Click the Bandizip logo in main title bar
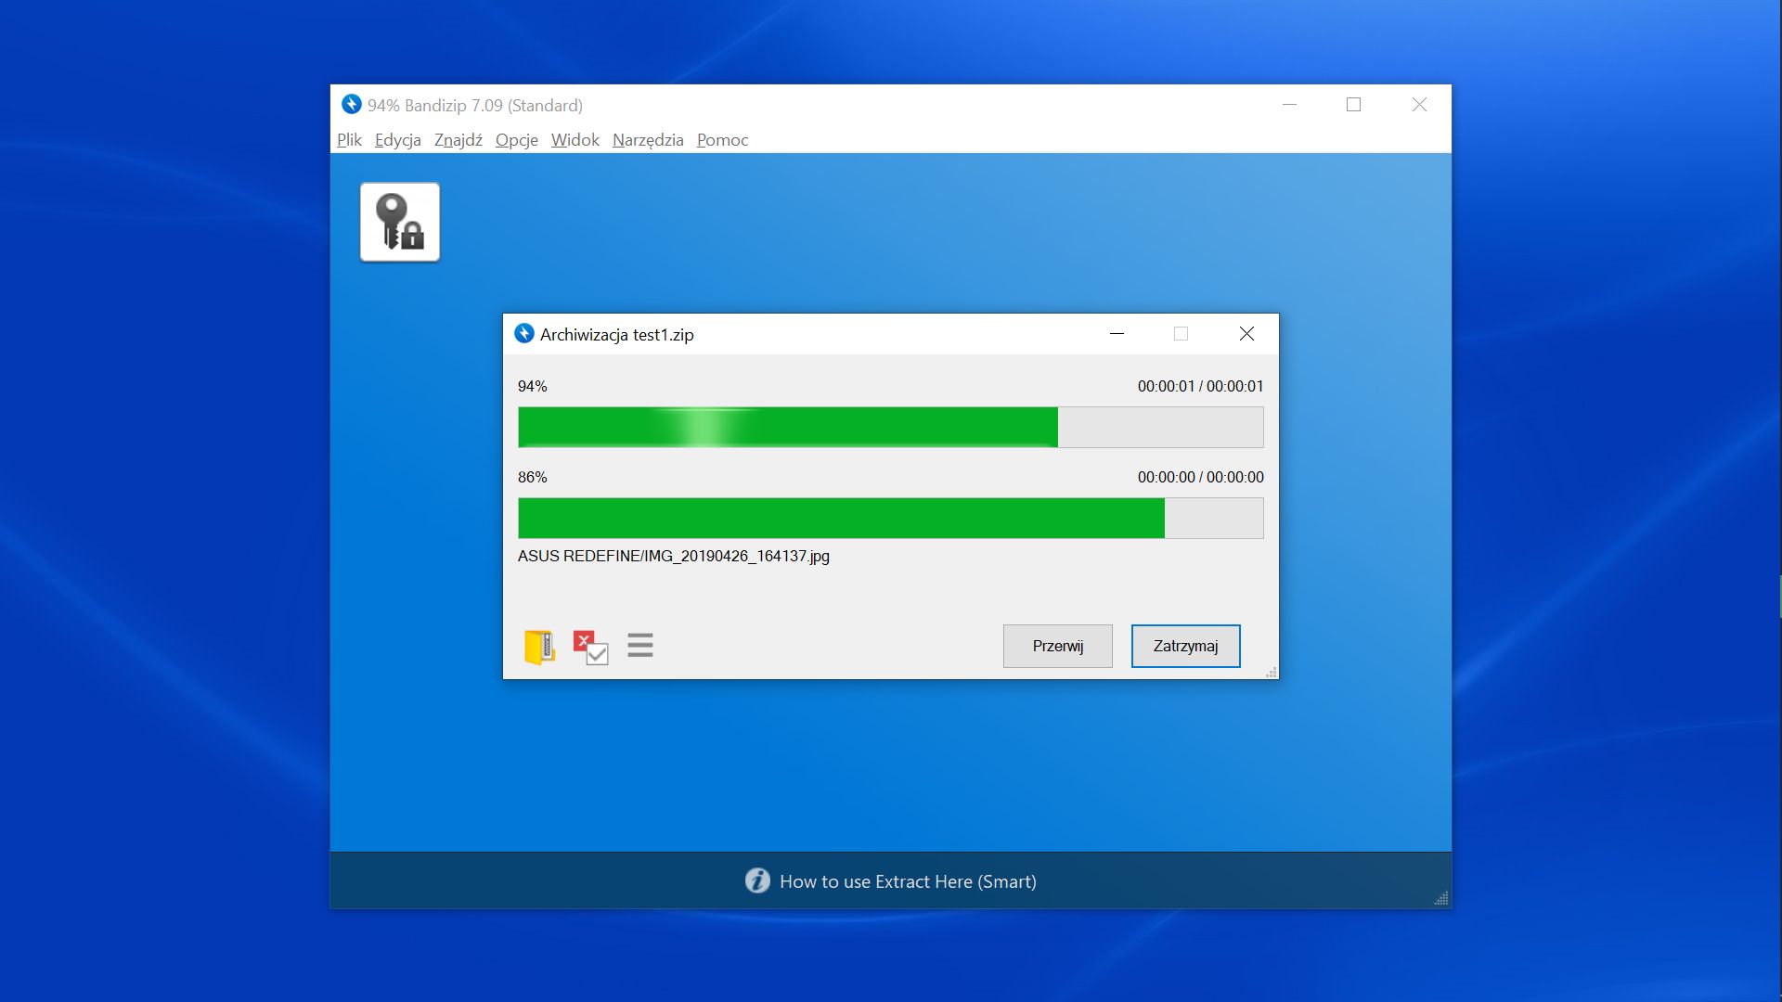Image resolution: width=1782 pixels, height=1002 pixels. pos(351,105)
